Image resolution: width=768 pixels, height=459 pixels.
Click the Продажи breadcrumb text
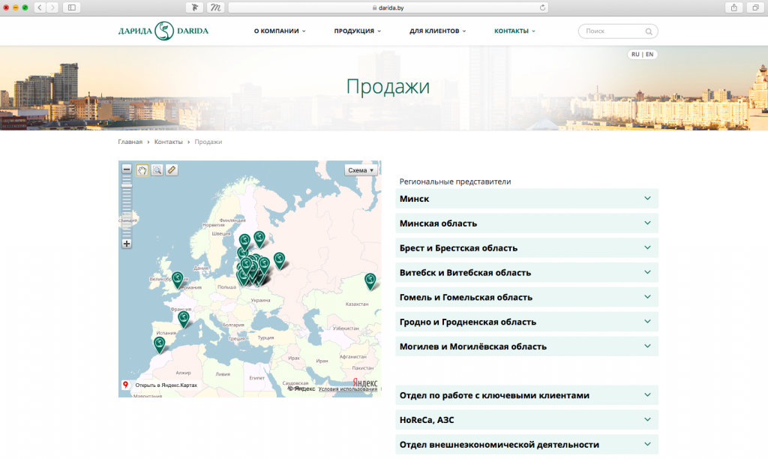pos(208,142)
